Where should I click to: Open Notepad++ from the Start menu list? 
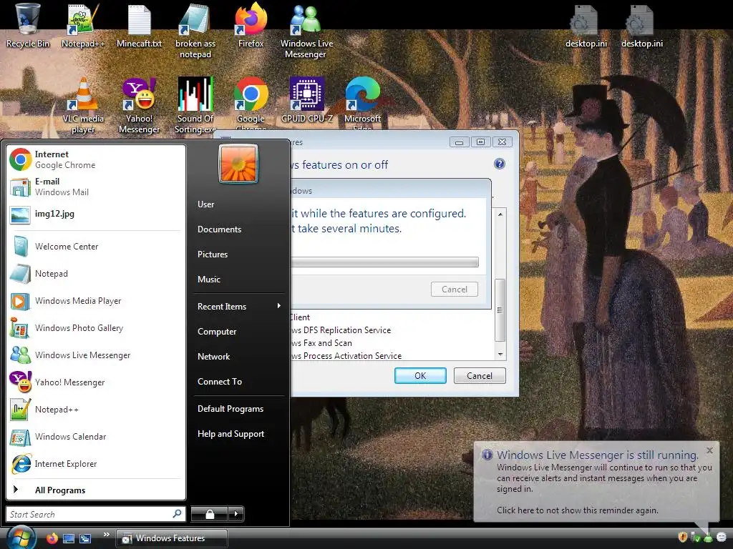click(x=96, y=410)
